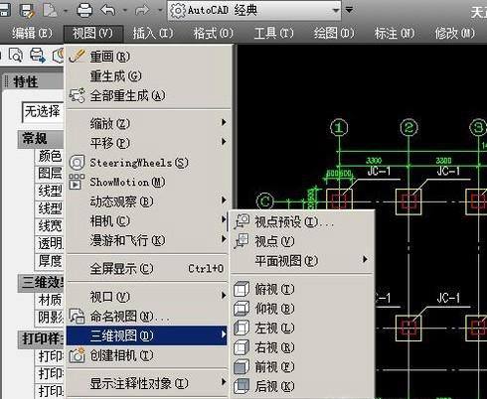This screenshot has height=399, width=487.
Task: Select 右视(R) right view
Action: click(302, 347)
